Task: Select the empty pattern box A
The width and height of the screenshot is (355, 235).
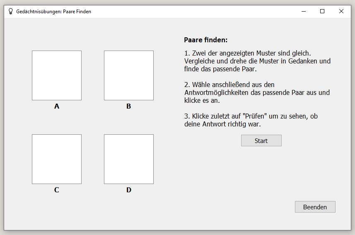Action: (57, 75)
